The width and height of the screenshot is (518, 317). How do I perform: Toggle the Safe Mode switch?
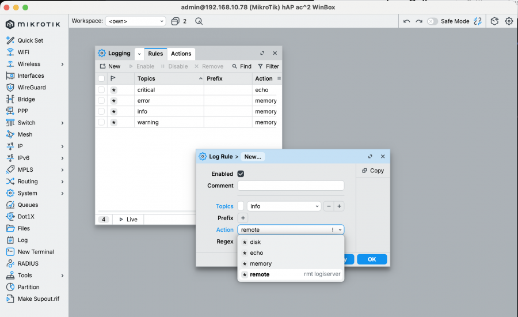pyautogui.click(x=432, y=21)
